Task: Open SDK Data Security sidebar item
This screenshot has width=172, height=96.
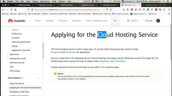Action: click(17, 63)
